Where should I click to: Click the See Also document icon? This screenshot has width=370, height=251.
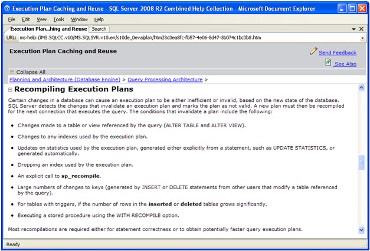pyautogui.click(x=328, y=62)
